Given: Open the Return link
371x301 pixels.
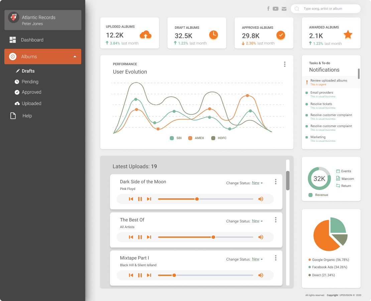Looking at the screenshot, I should click(x=344, y=186).
